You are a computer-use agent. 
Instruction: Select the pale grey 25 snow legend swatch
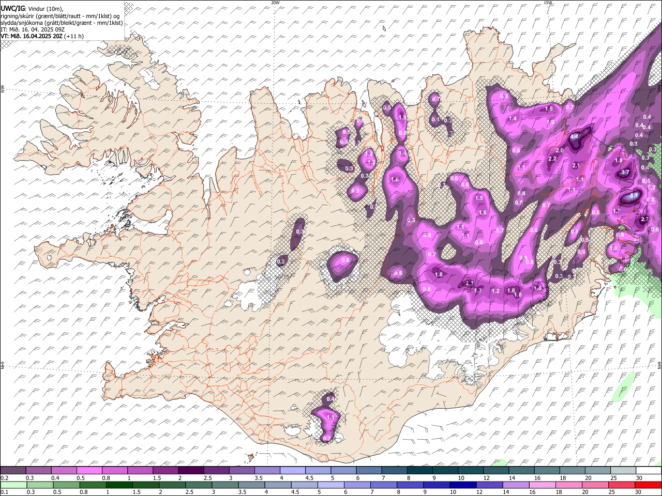tap(623, 471)
